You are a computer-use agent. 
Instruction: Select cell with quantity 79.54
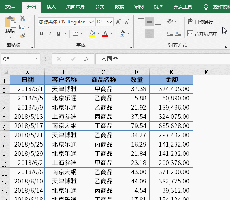click(x=136, y=126)
